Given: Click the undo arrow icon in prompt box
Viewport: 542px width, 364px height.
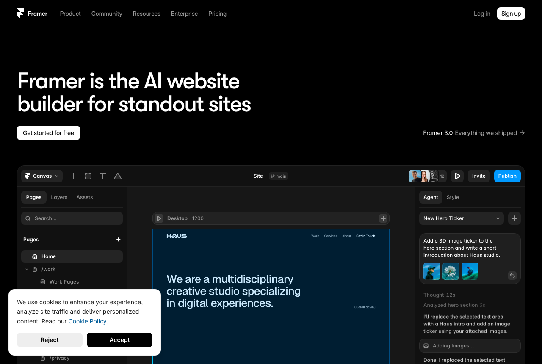Looking at the screenshot, I should pos(512,276).
